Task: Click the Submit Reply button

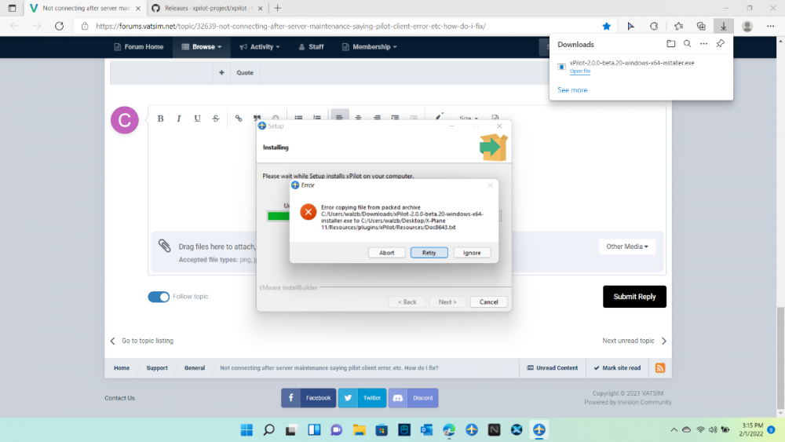Action: [x=634, y=296]
